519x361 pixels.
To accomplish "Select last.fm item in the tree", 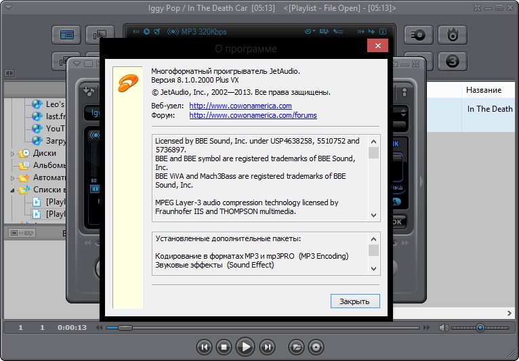I will [49, 116].
